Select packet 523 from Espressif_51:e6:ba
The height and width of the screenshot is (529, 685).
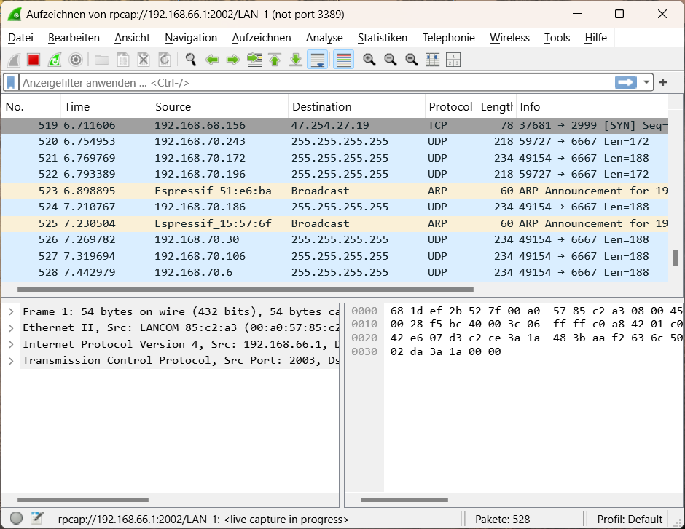[x=219, y=191]
